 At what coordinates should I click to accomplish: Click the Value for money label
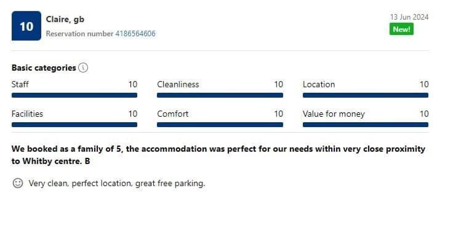[334, 114]
